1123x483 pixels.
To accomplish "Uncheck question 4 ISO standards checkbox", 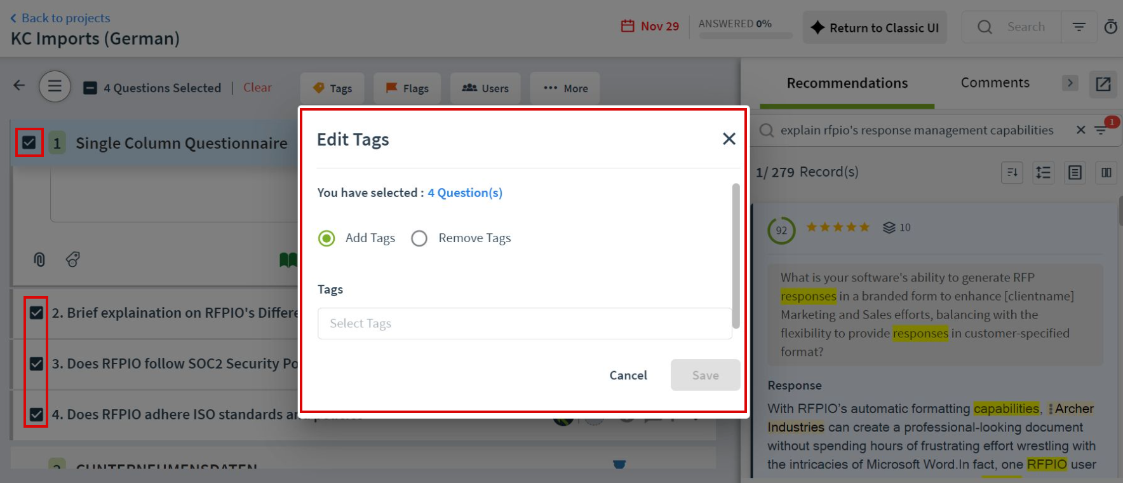I will 36,414.
